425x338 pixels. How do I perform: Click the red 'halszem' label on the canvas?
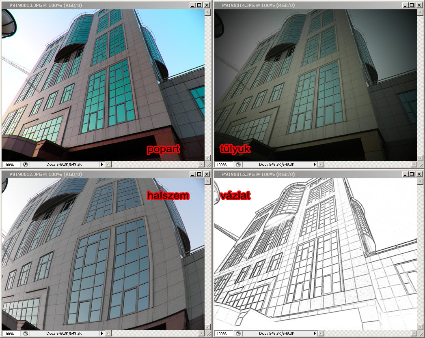(168, 195)
